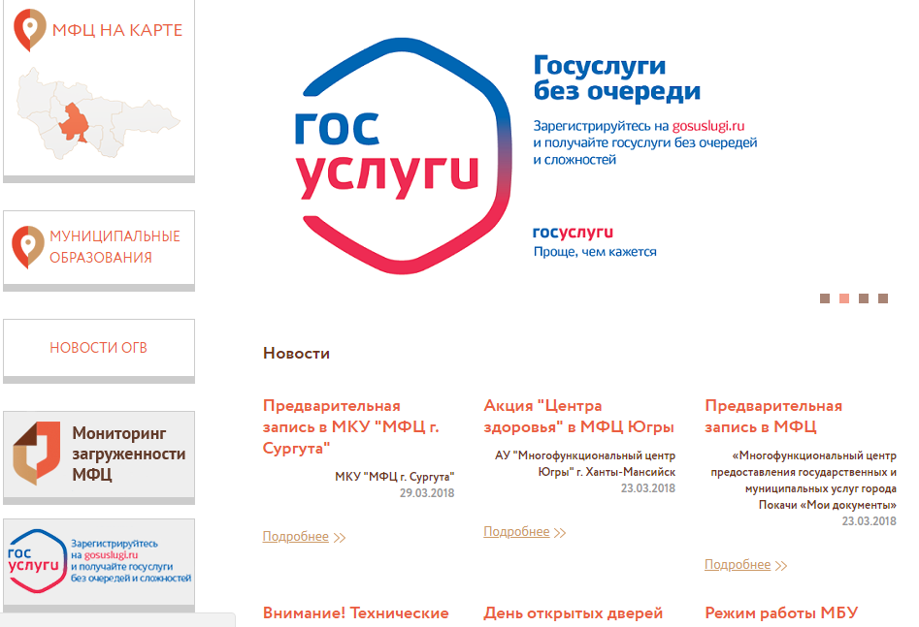This screenshot has height=627, width=919.
Task: Open news Режим работы МБУ
Action: (781, 613)
